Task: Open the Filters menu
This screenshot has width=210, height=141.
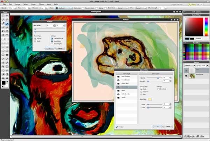Action: (41, 4)
